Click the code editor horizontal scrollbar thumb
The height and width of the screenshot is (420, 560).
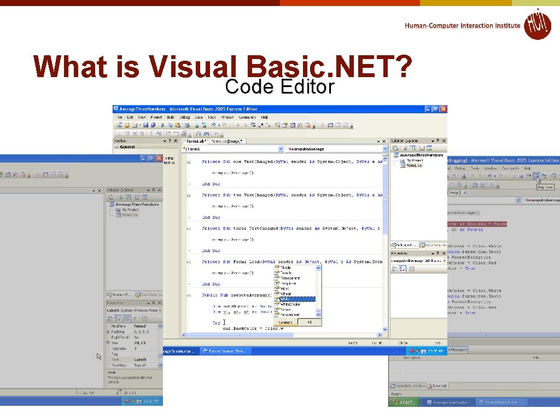(240, 335)
